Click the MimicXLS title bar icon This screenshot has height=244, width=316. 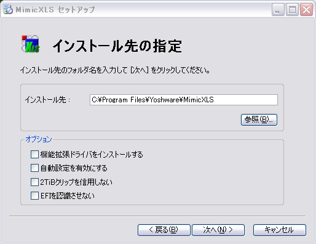pyautogui.click(x=8, y=10)
